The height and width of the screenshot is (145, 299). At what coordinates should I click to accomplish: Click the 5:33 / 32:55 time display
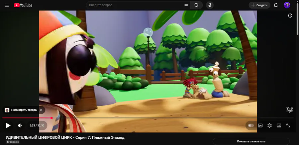(x=37, y=126)
